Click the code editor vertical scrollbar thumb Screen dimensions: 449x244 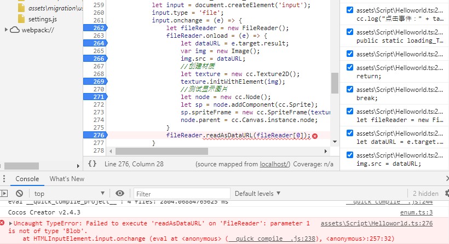coord(335,83)
